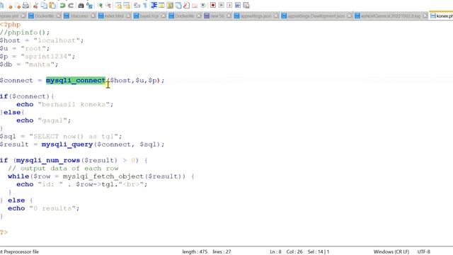Viewport: 453px width, 255px height.
Task: Click the Windows (CR LF) status entry
Action: pos(391,252)
